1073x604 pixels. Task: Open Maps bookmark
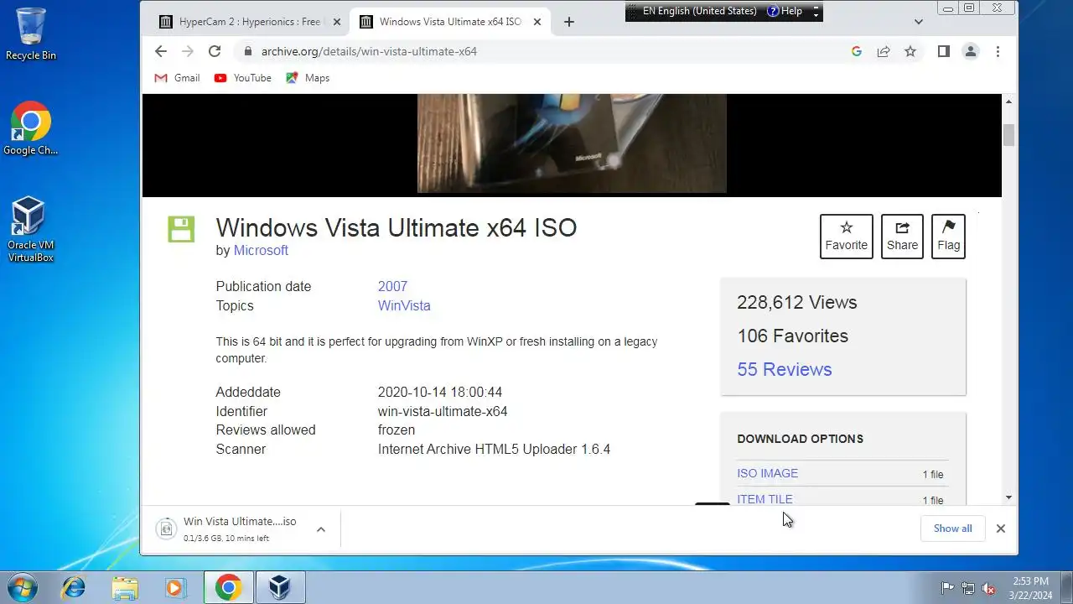pyautogui.click(x=308, y=78)
